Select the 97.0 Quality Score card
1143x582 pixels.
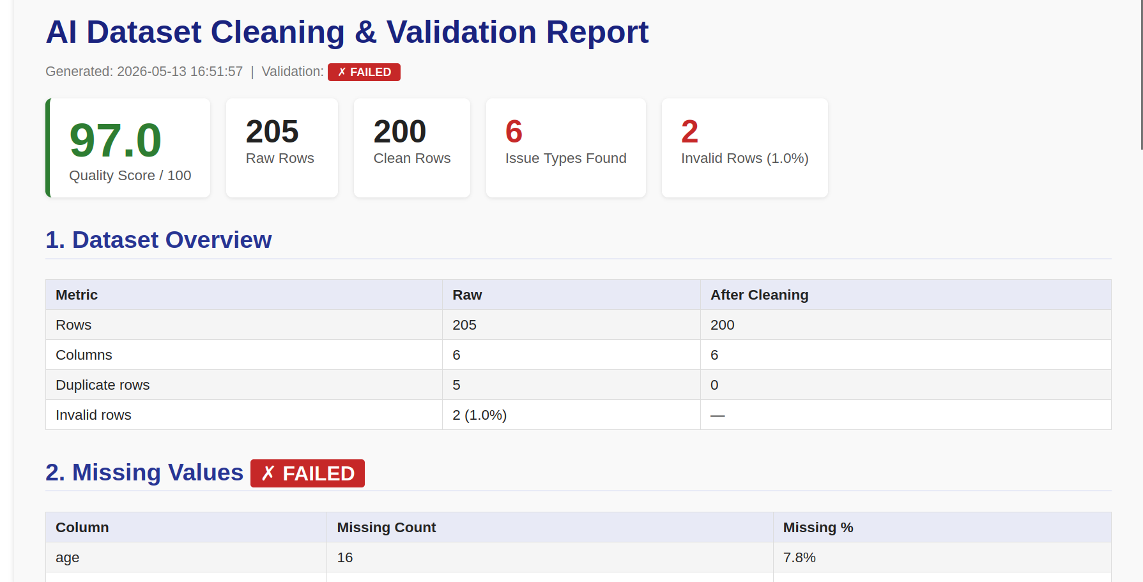point(128,148)
